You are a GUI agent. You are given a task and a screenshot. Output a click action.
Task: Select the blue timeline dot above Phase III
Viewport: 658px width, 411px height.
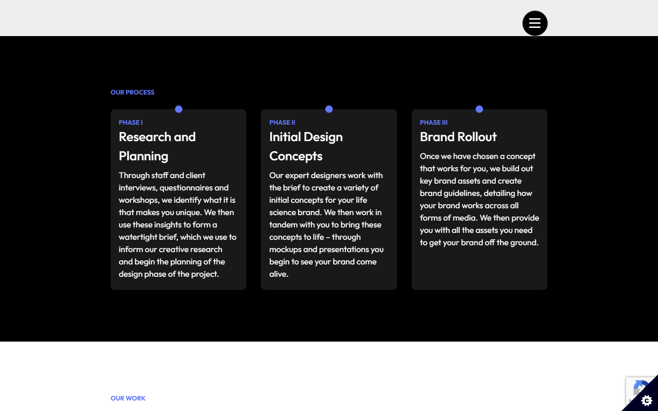(x=479, y=109)
